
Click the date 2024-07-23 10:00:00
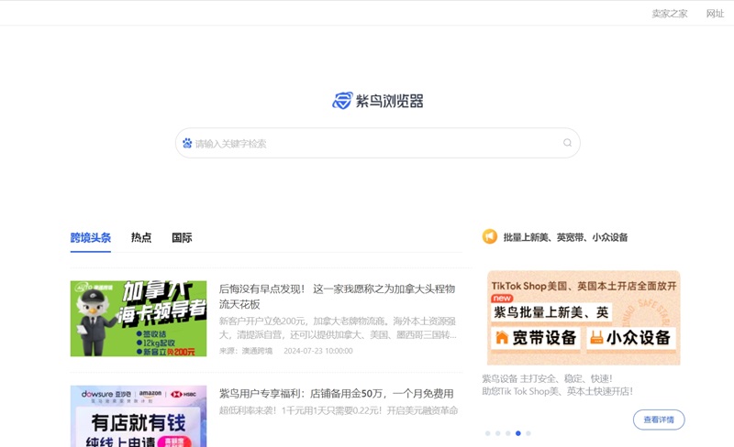pyautogui.click(x=318, y=351)
